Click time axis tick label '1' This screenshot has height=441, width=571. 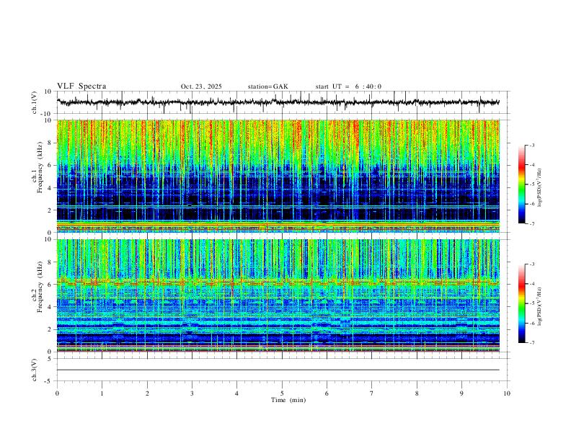pyautogui.click(x=102, y=393)
